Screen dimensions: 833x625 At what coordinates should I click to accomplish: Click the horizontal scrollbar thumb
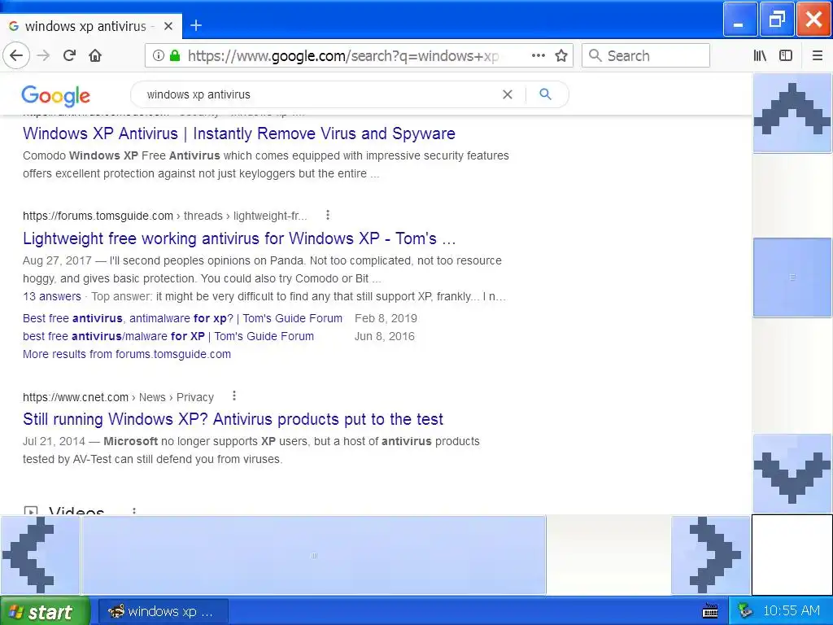(313, 555)
